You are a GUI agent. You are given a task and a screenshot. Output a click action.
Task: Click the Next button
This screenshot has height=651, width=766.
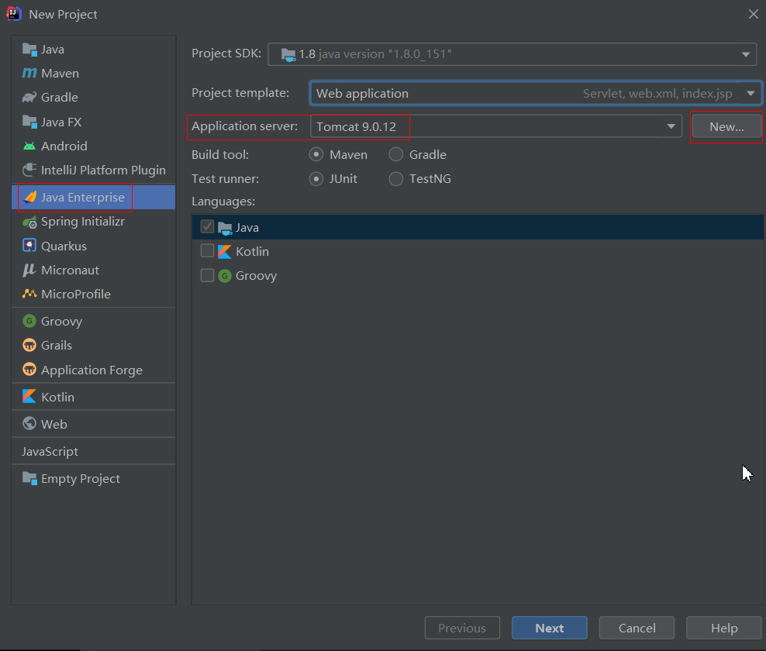click(x=550, y=628)
